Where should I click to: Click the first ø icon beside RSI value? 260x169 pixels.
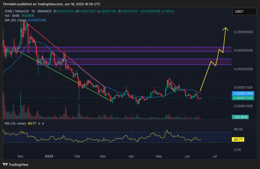coord(39,123)
